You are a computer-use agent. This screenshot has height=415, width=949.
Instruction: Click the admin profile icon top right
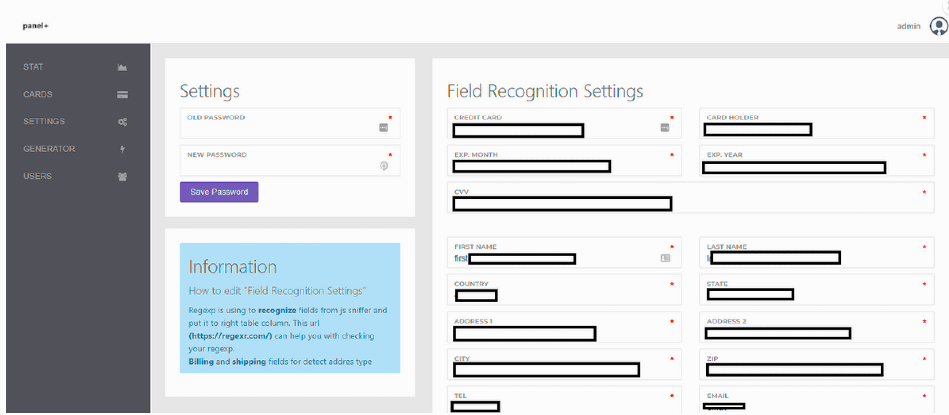click(x=937, y=26)
